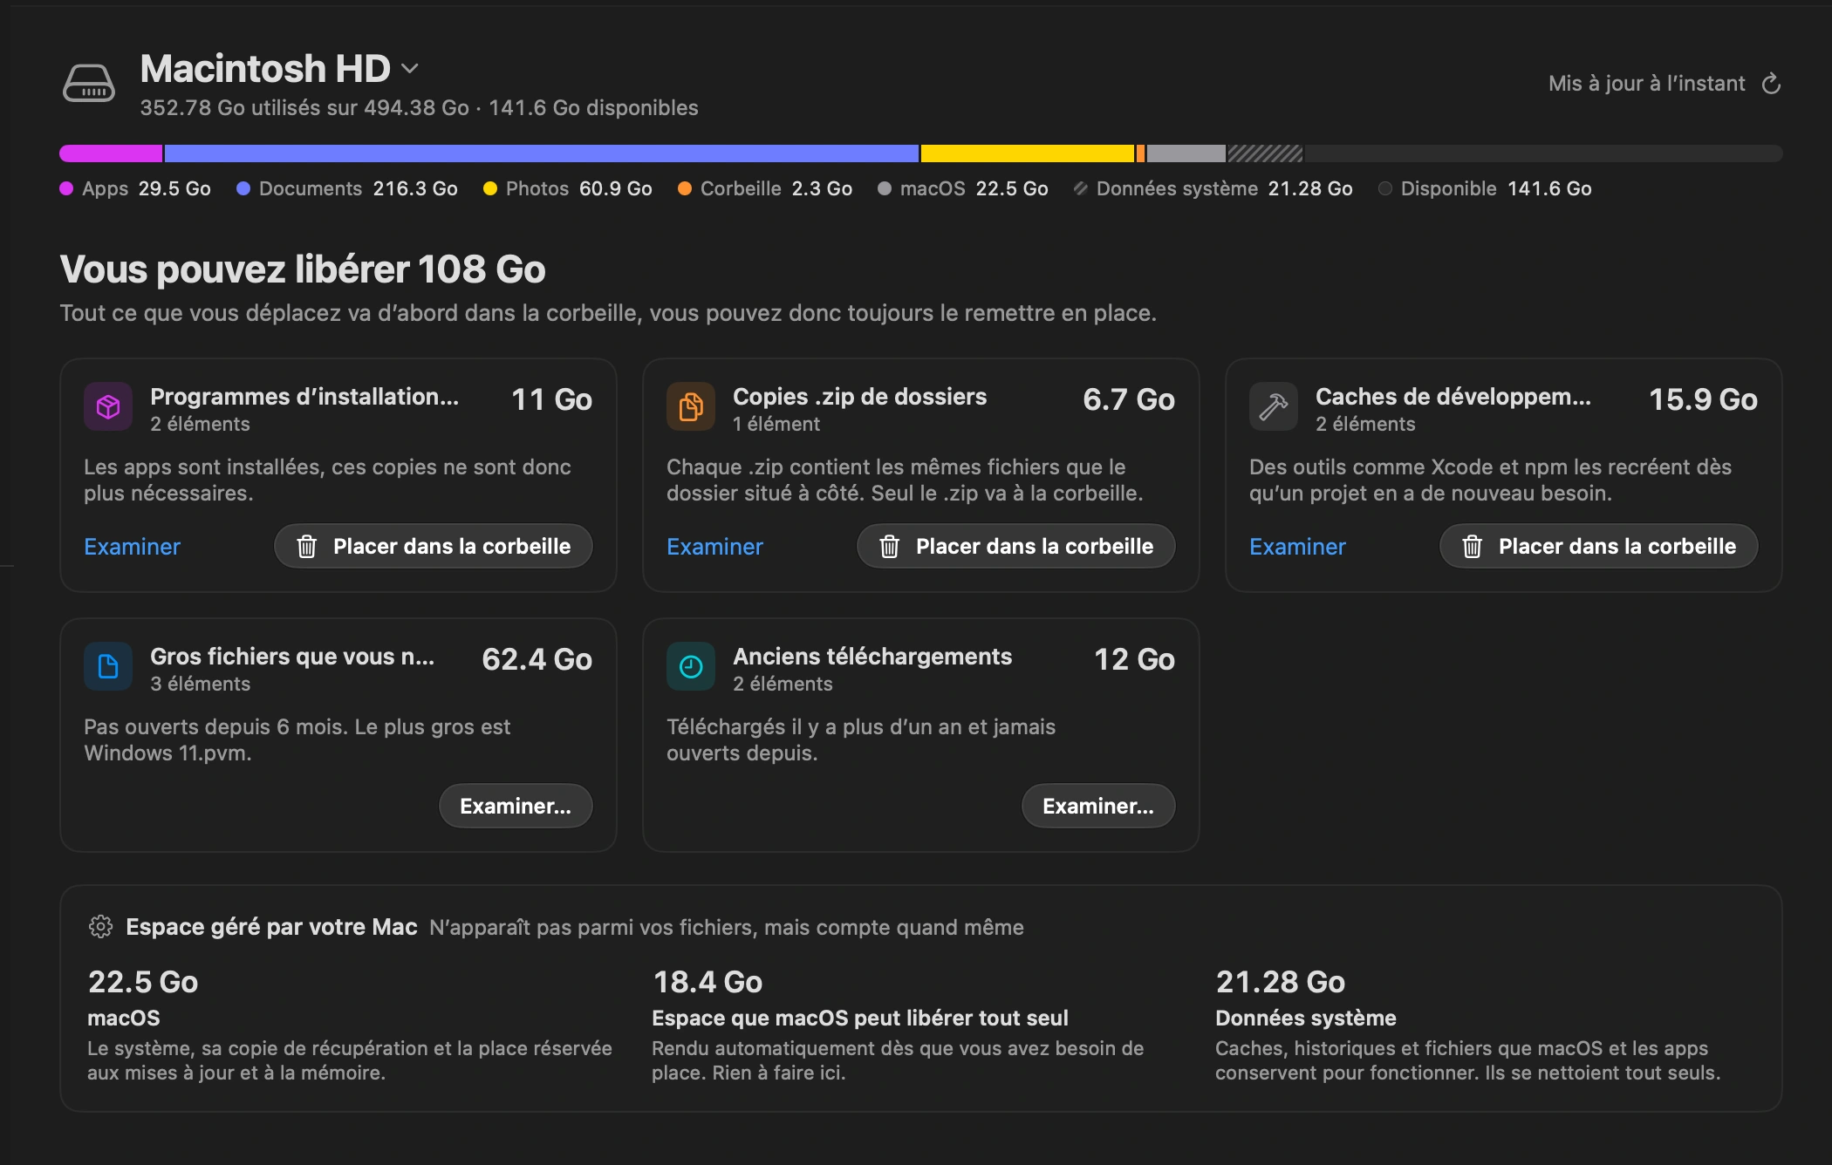Click the Corbeille 2.3 Go legend entry
The width and height of the screenshot is (1832, 1165).
(765, 188)
